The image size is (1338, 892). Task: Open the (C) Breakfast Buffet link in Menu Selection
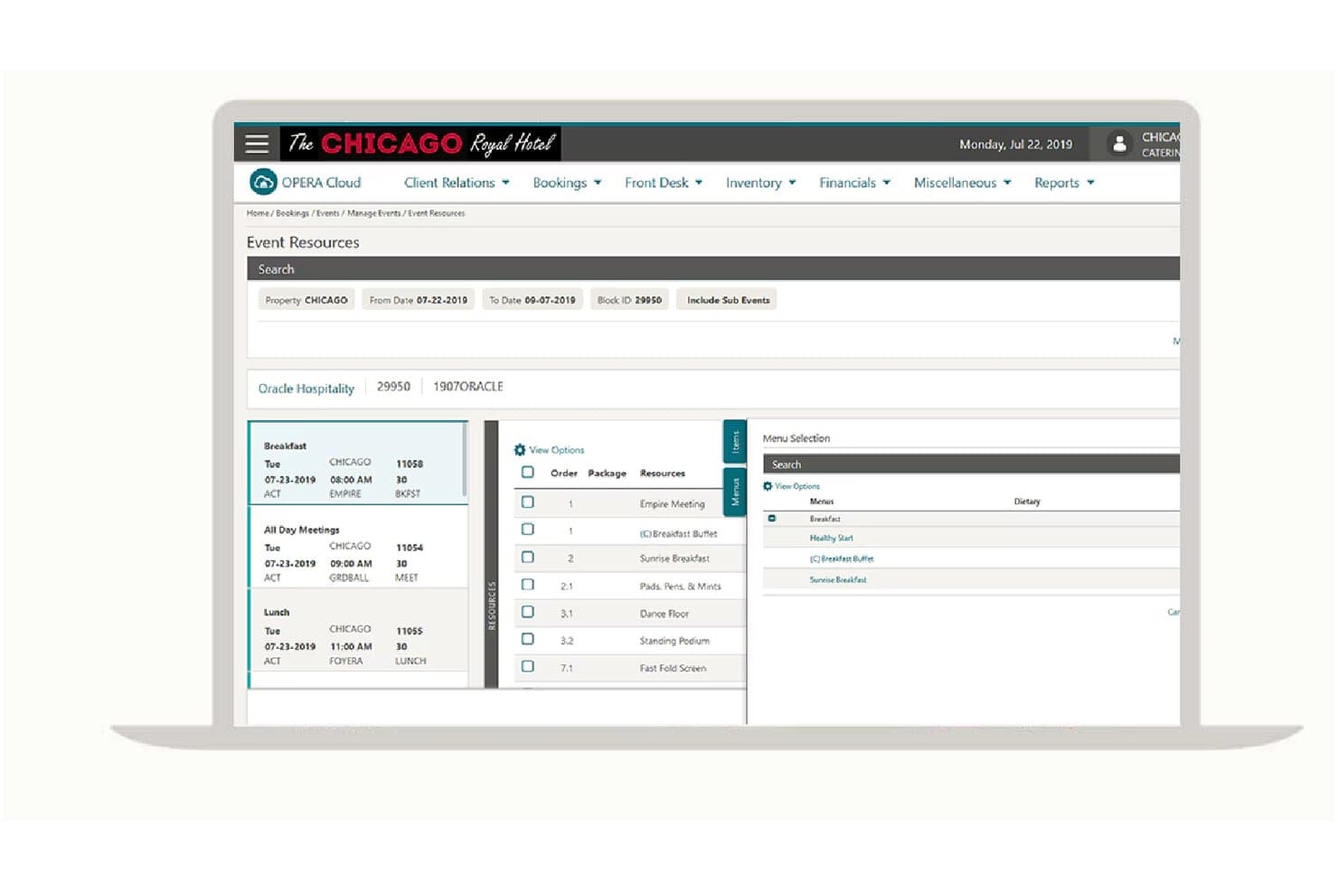pos(842,559)
